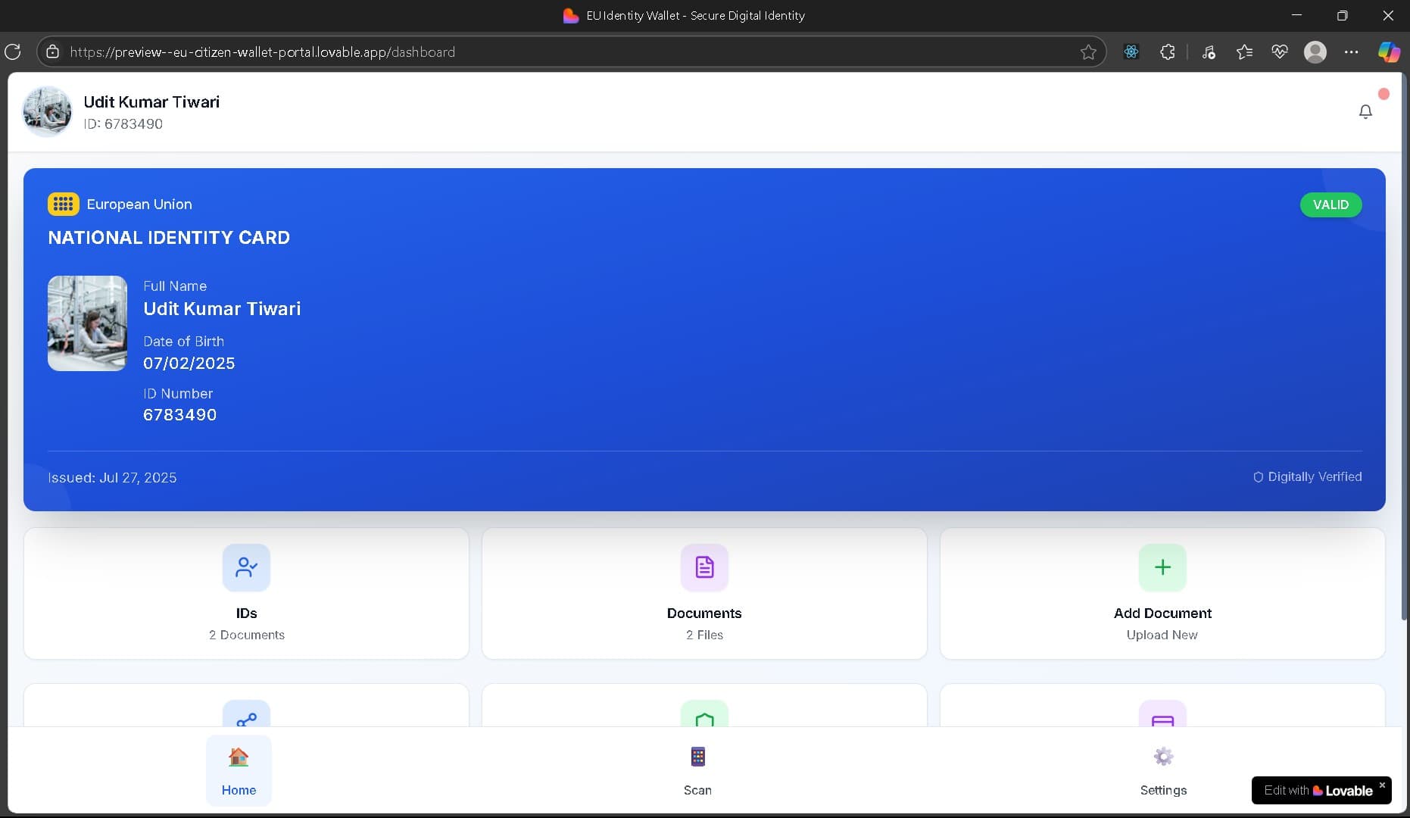
Task: Open Copilot from the browser toolbar
Action: 1388,52
